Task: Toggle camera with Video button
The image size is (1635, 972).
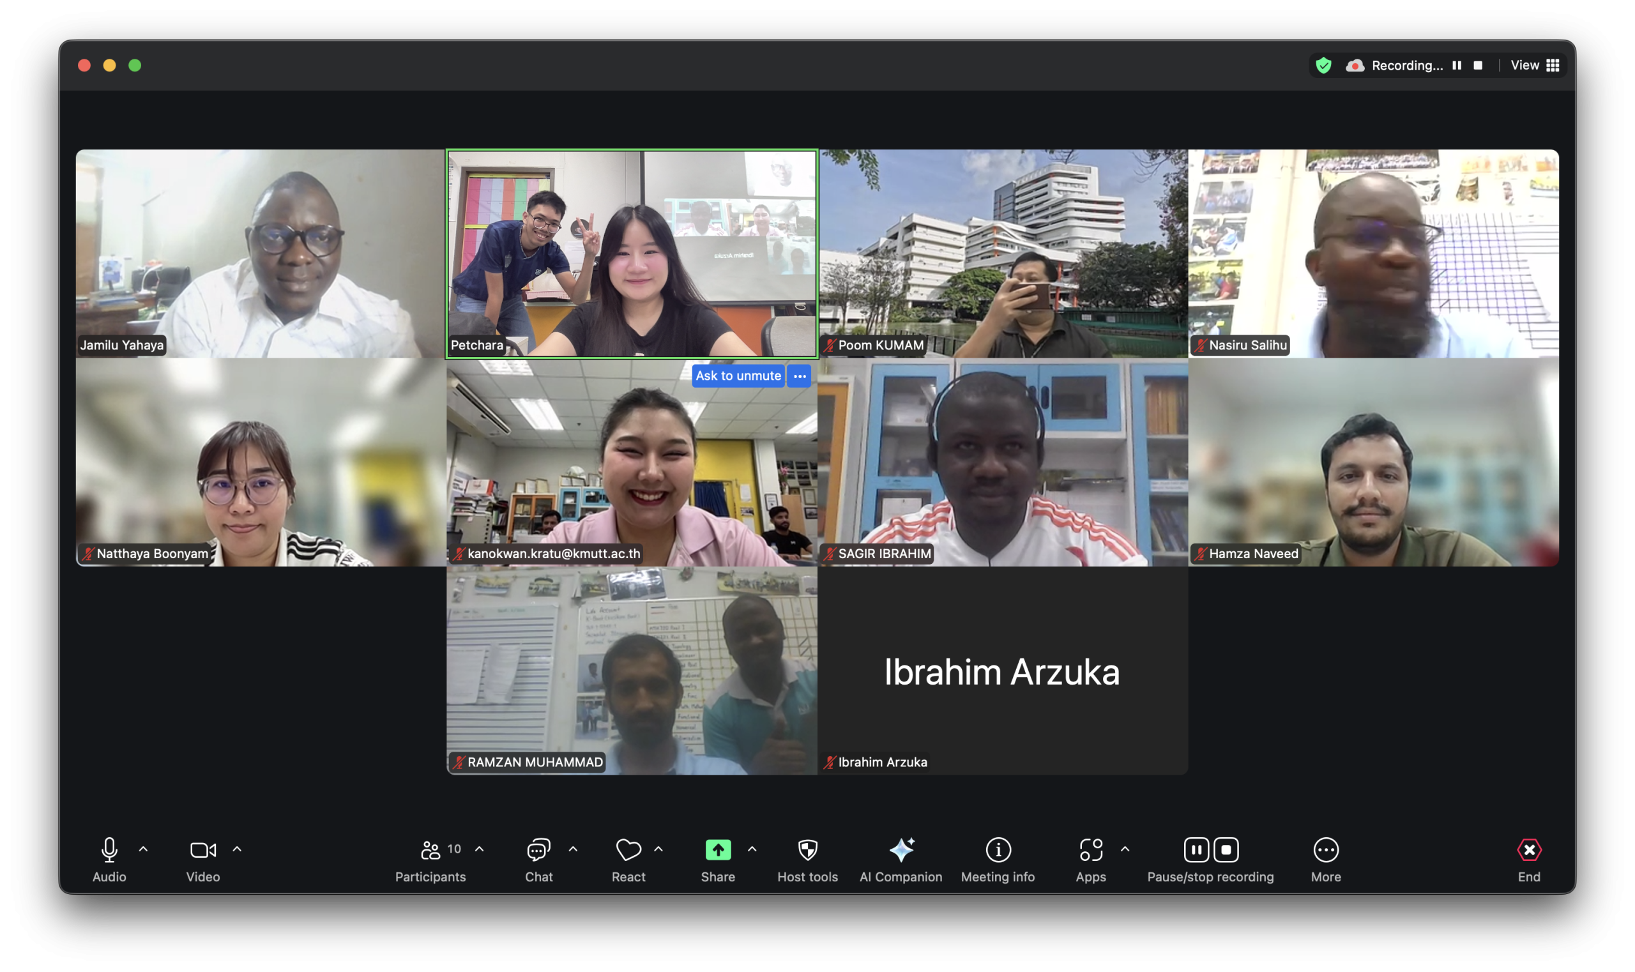Action: [x=202, y=850]
